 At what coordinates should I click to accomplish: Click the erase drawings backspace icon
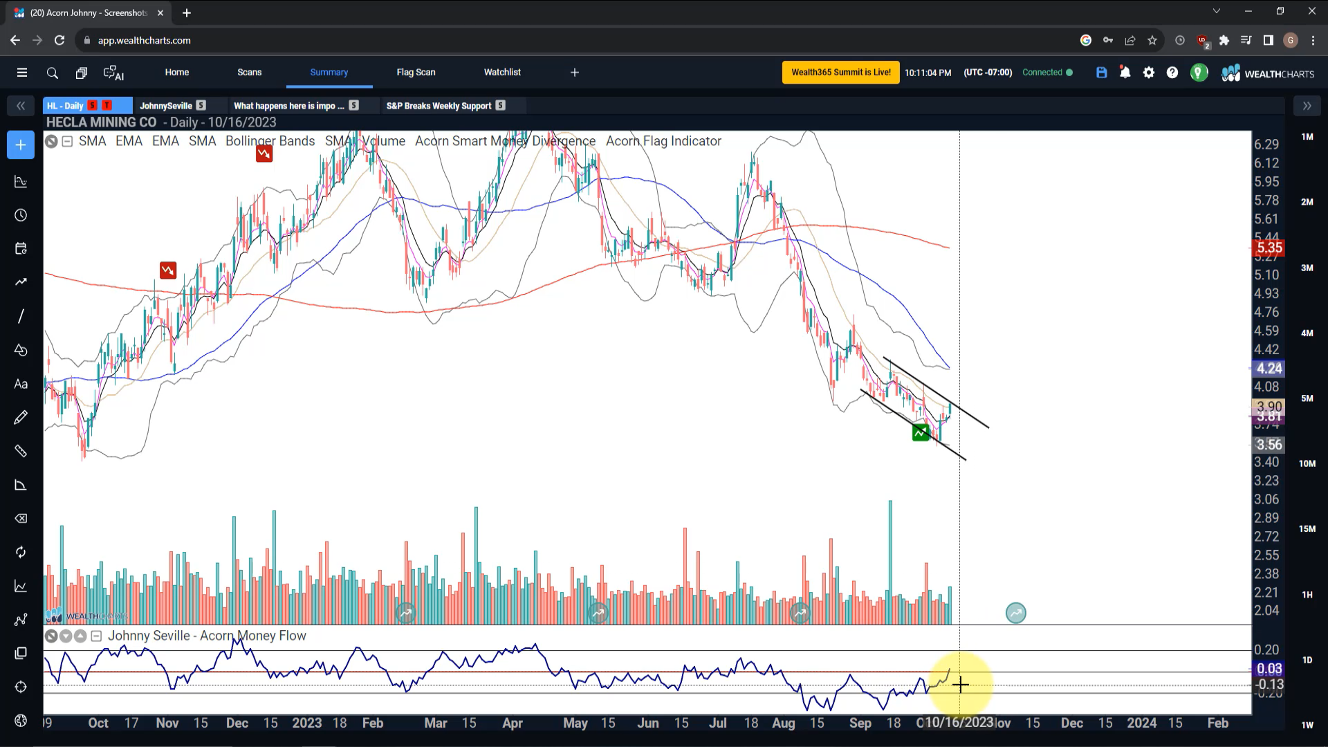(21, 519)
